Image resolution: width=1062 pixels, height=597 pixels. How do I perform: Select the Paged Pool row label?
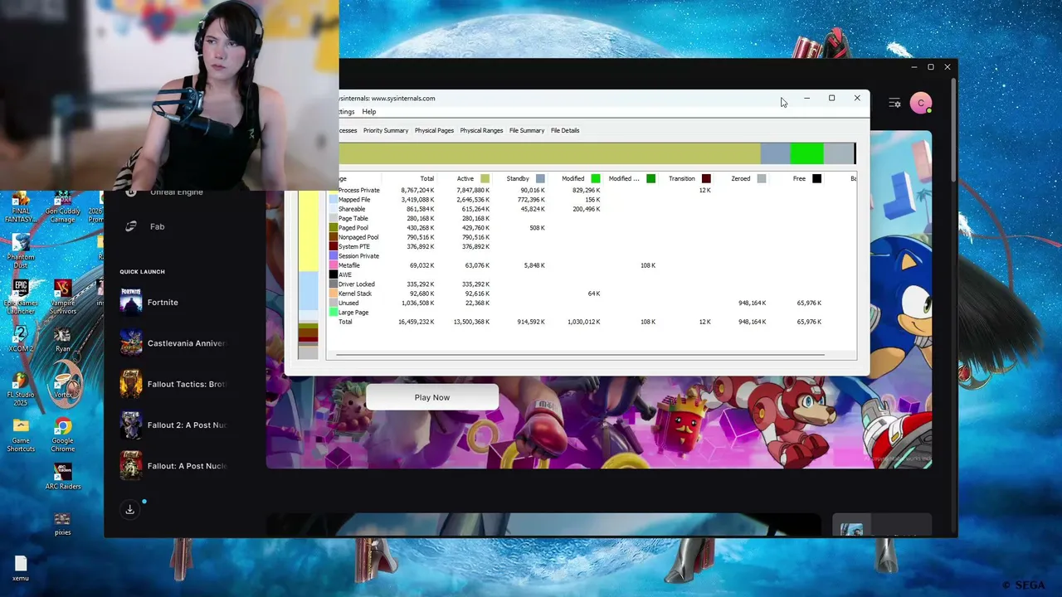coord(353,228)
